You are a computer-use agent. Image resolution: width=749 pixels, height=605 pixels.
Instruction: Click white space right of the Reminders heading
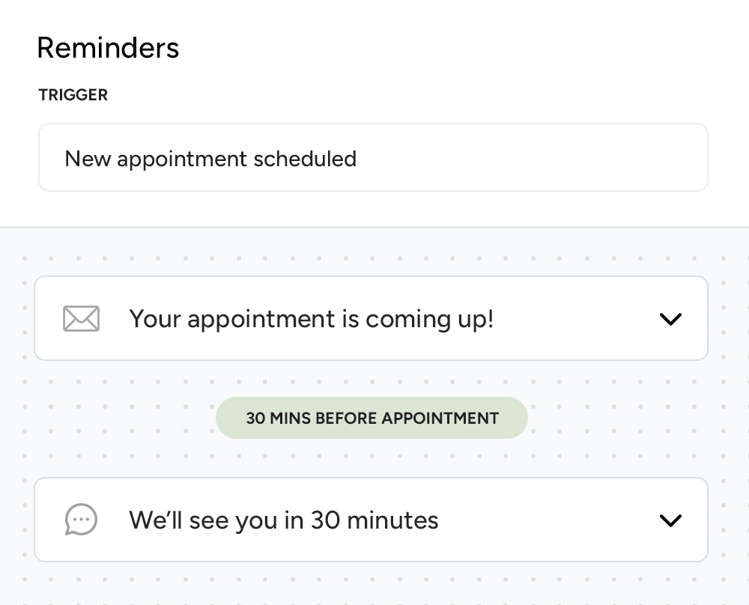[449, 49]
